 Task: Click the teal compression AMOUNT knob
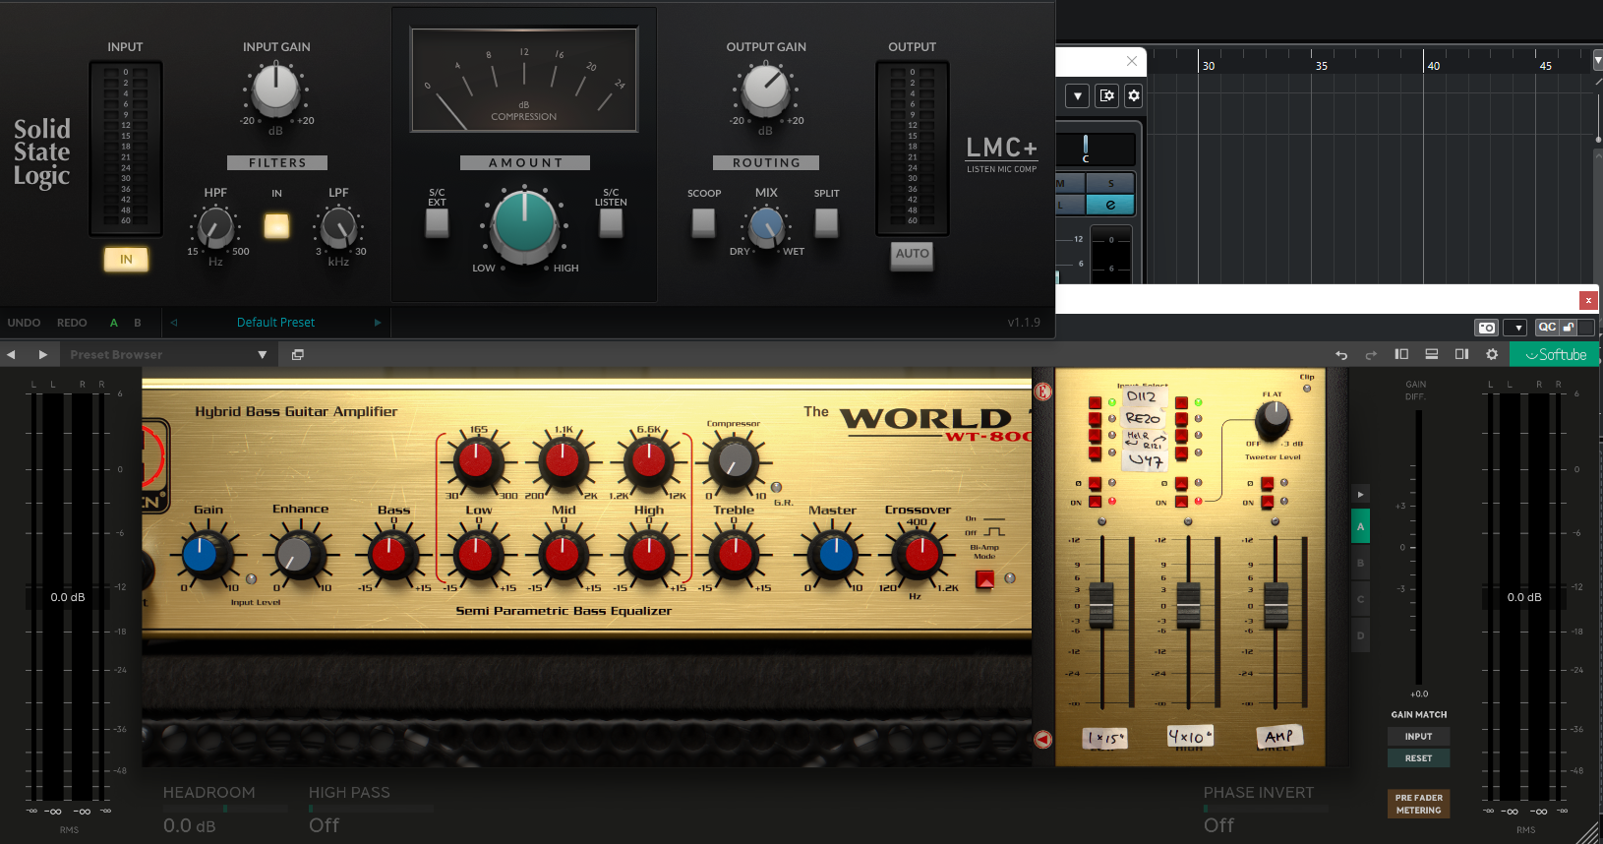point(525,222)
